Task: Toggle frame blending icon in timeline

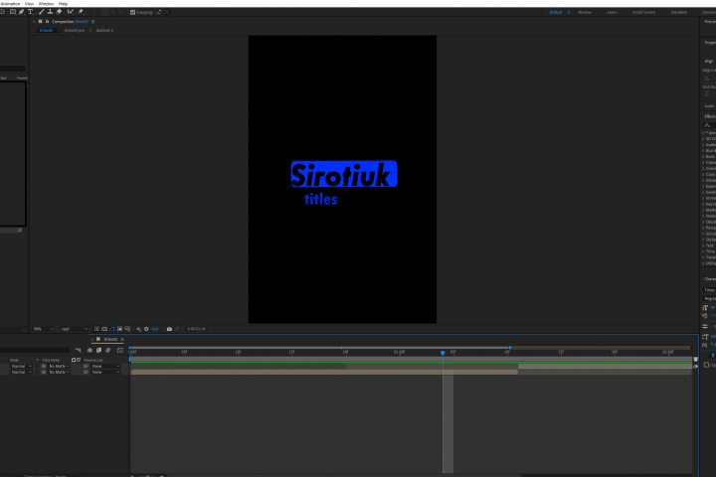Action: 98,350
